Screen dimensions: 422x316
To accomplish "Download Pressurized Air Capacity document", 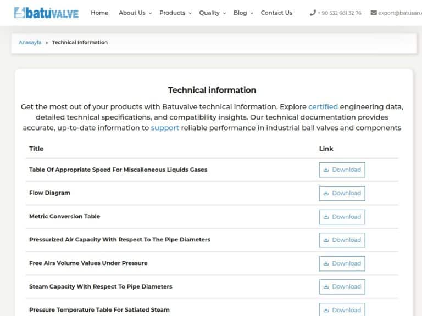I will 342,240.
